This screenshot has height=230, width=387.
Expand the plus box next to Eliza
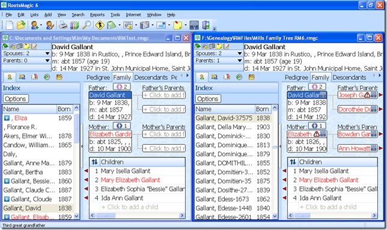click(7, 118)
